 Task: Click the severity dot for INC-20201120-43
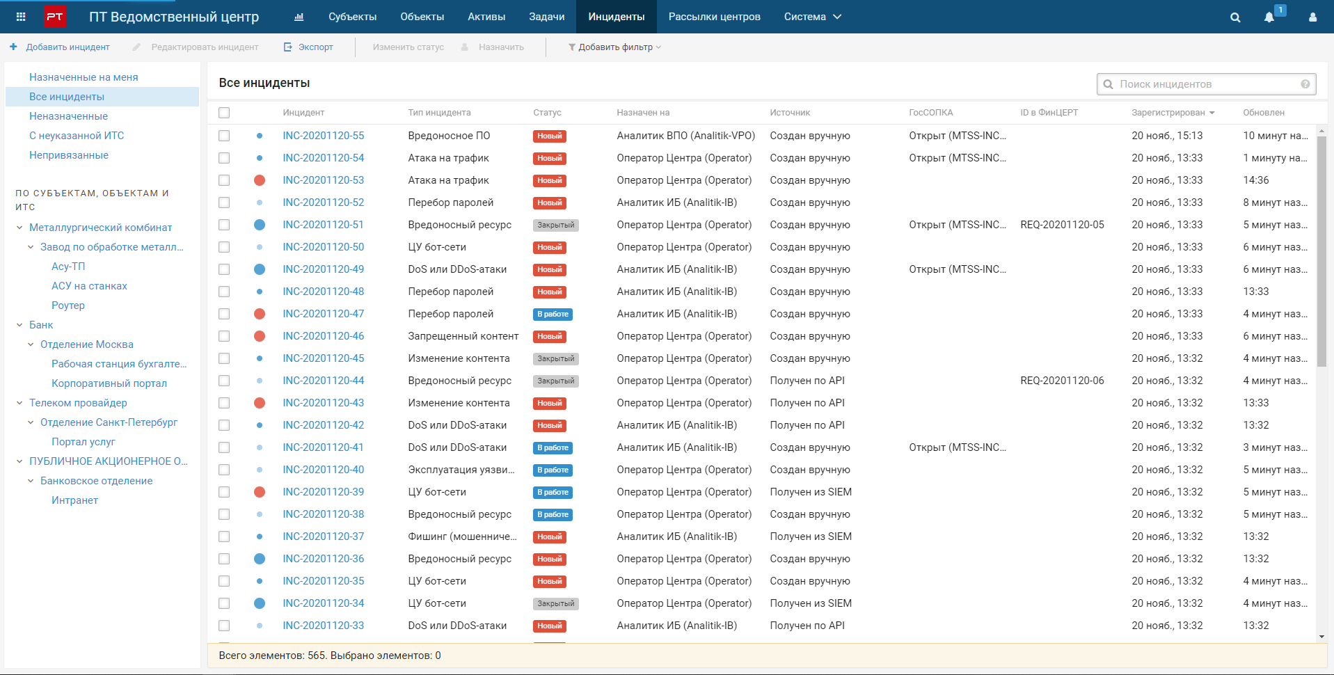coord(260,403)
